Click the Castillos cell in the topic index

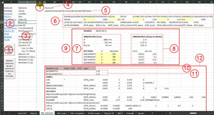(27, 14)
